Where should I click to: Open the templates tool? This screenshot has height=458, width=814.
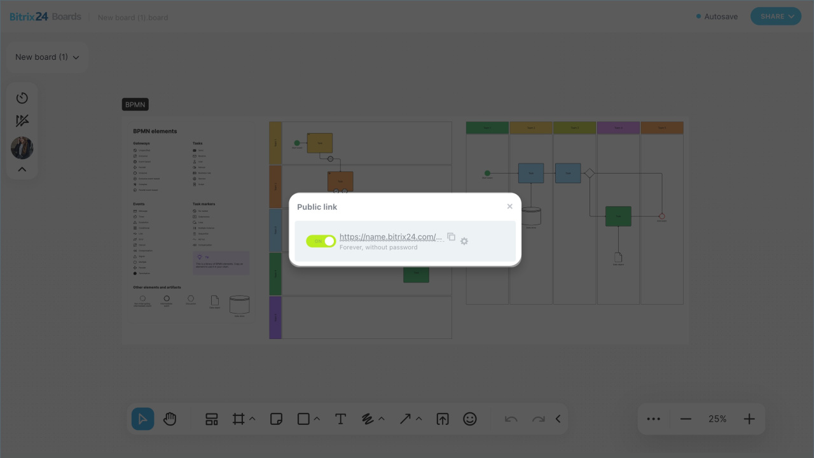[x=212, y=419]
